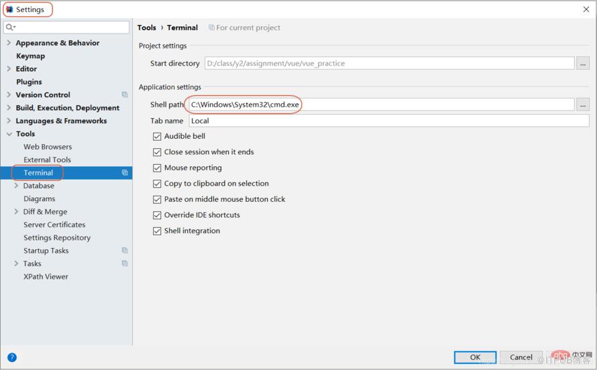Click project-level icon beside Tasks
The height and width of the screenshot is (370, 597).
click(125, 263)
